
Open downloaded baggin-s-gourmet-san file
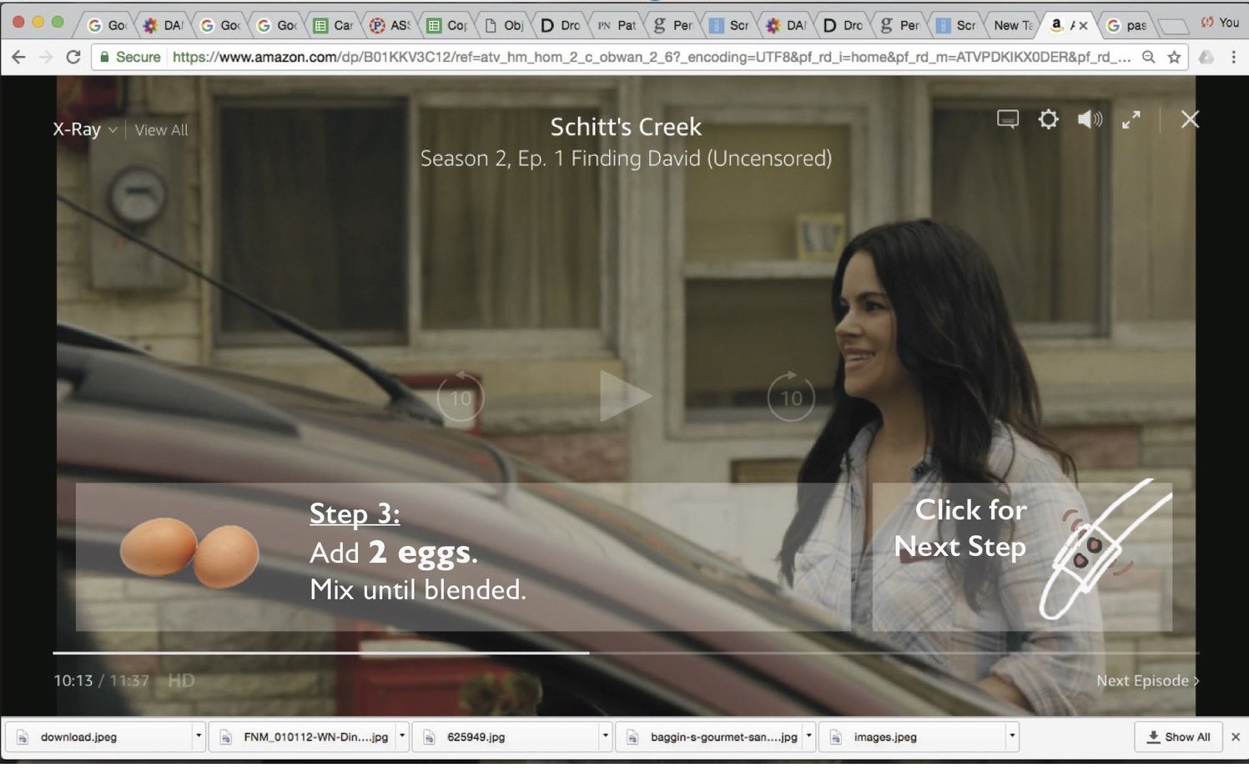coord(710,737)
